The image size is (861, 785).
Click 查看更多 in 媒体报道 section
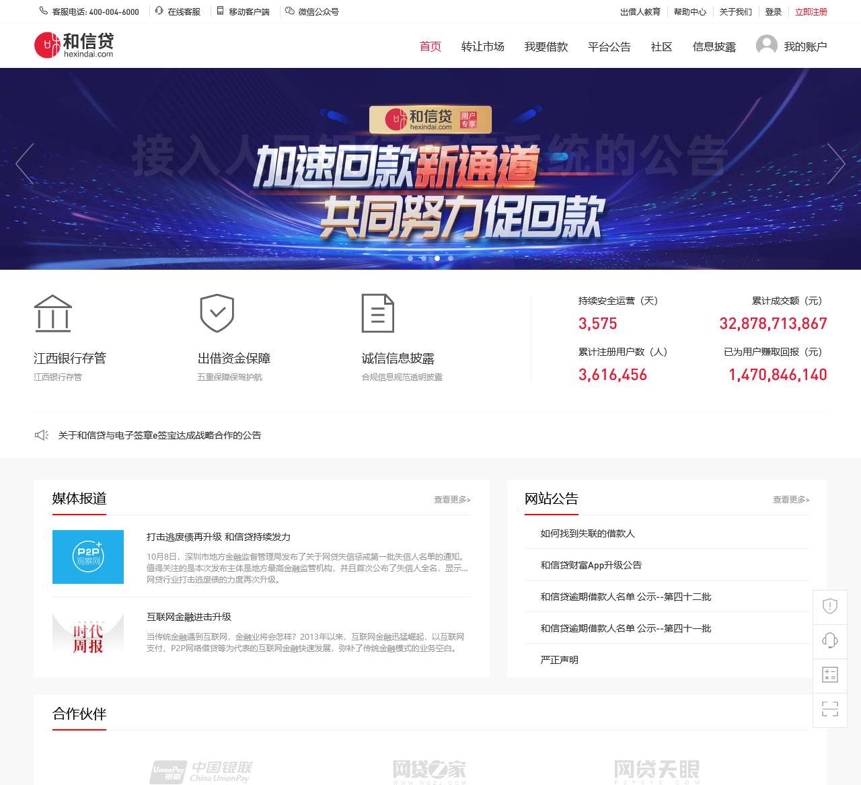[452, 499]
